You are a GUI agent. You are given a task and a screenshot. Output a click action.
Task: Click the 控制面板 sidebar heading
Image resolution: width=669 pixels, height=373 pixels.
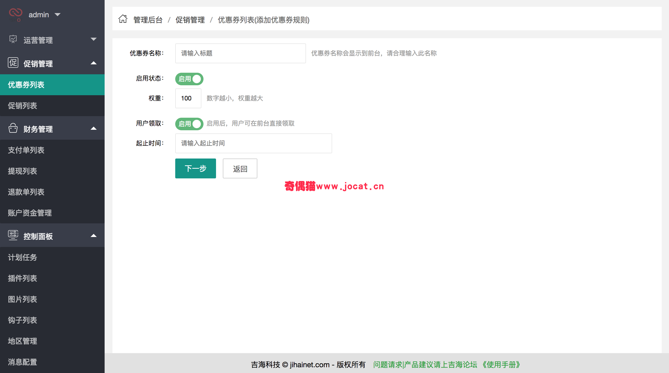[x=38, y=236]
